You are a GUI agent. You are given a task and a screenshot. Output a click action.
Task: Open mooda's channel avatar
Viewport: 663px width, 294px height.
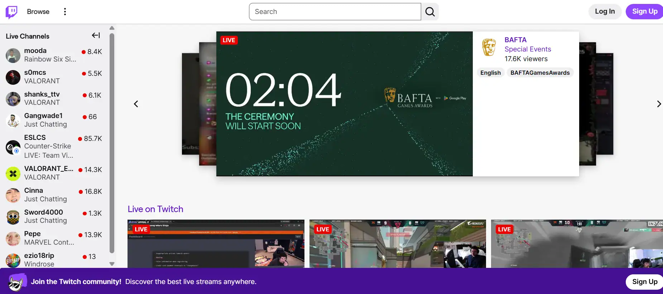click(x=13, y=55)
